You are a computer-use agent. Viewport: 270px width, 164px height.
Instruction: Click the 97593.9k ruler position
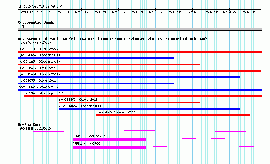(174, 12)
